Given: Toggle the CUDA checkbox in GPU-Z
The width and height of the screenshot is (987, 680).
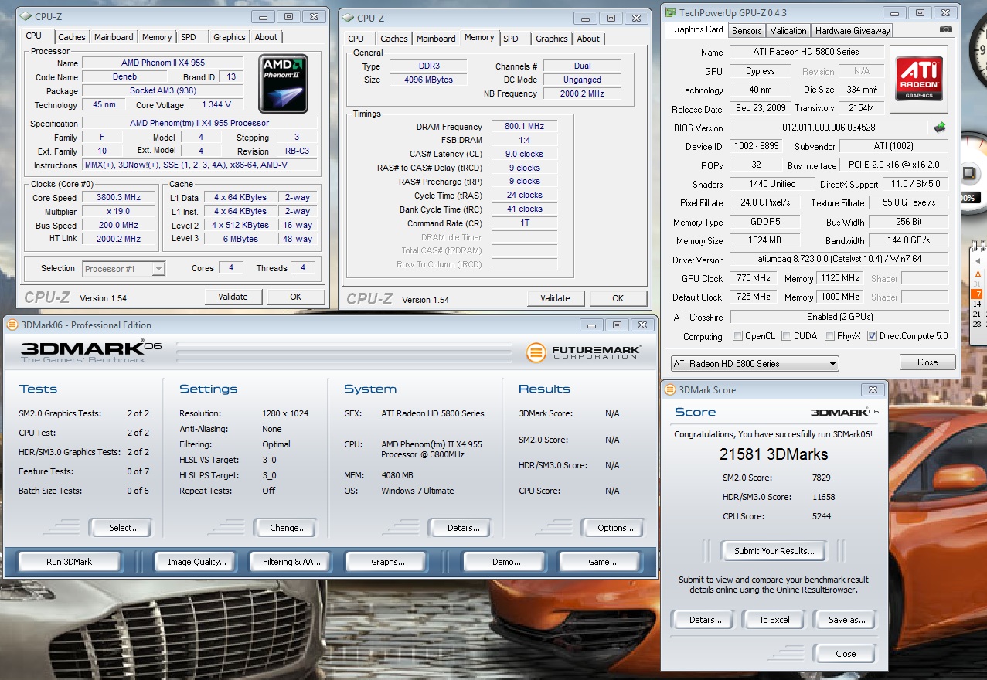Looking at the screenshot, I should 786,336.
